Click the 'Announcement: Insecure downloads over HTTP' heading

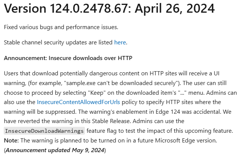point(68,58)
